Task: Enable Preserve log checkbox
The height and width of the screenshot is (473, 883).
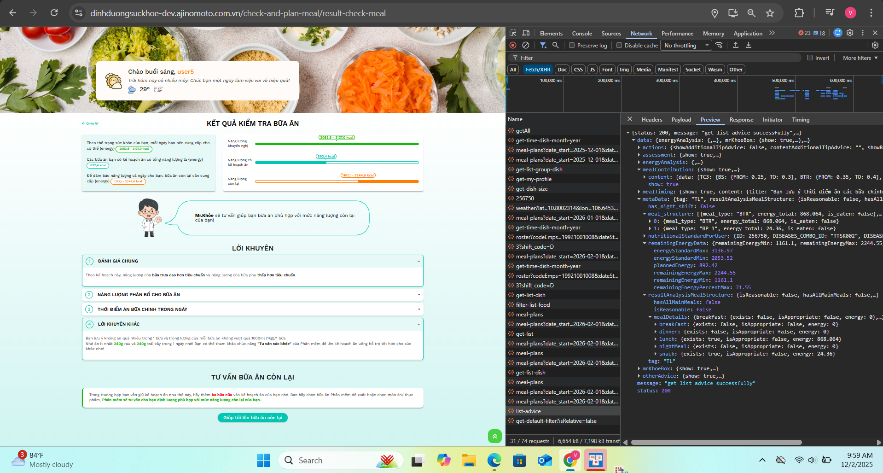Action: click(x=572, y=45)
